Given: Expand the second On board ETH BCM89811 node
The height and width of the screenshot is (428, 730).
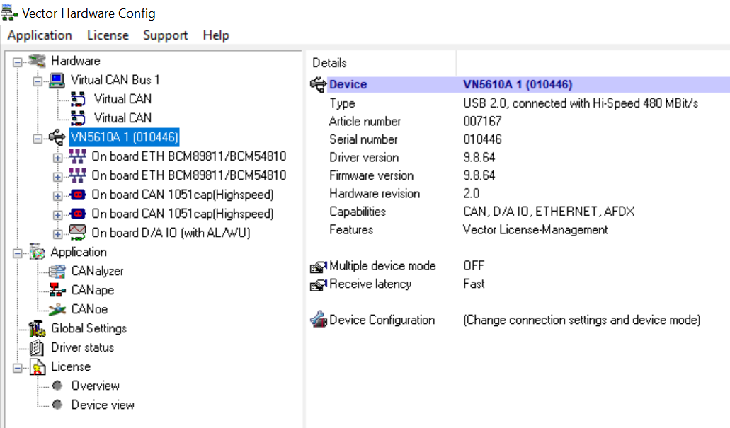Looking at the screenshot, I should [58, 177].
